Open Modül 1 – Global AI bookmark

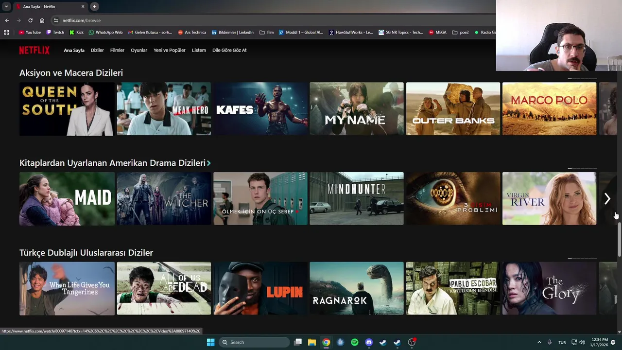click(x=301, y=33)
